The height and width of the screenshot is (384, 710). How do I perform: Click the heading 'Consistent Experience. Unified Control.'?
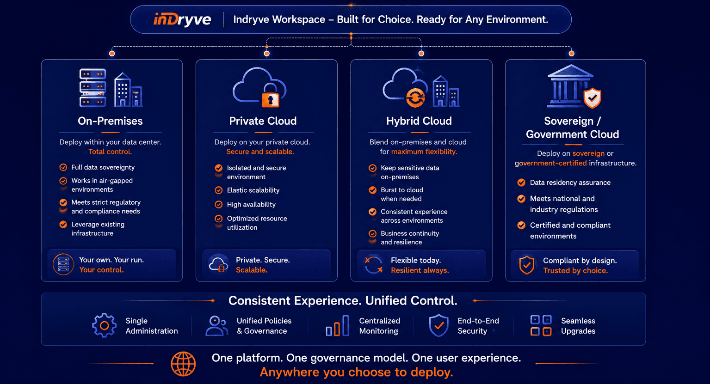point(343,301)
